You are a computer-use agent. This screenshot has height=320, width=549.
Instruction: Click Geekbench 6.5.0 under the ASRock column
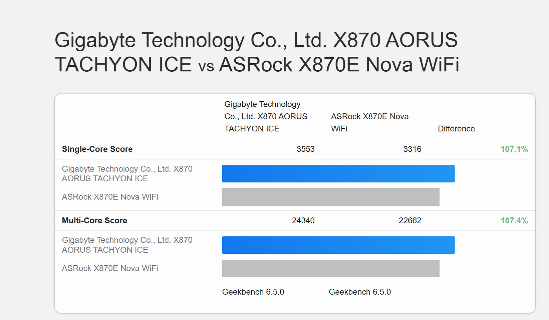(360, 292)
